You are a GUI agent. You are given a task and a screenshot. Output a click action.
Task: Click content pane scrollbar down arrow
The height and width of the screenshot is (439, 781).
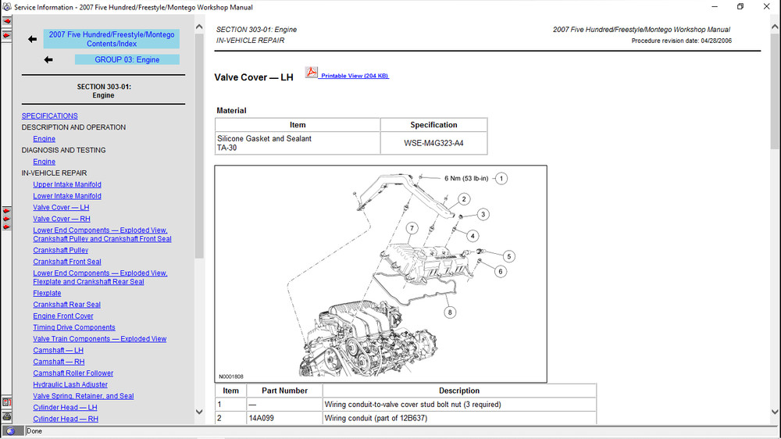(x=775, y=412)
